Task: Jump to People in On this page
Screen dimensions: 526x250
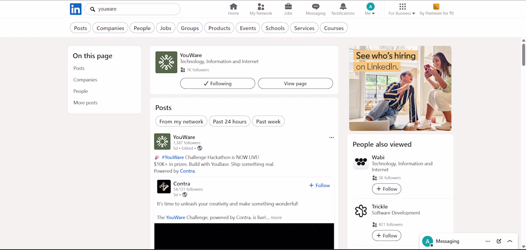Action: click(80, 91)
